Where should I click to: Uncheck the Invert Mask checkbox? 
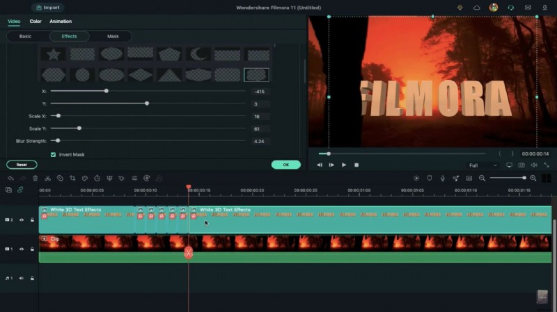coord(54,154)
